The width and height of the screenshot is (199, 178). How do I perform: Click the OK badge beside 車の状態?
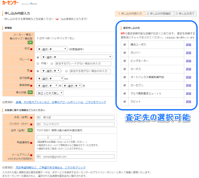coord(30,92)
